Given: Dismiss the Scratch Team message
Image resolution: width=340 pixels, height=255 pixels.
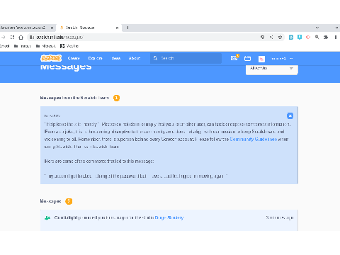Looking at the screenshot, I should (x=290, y=115).
